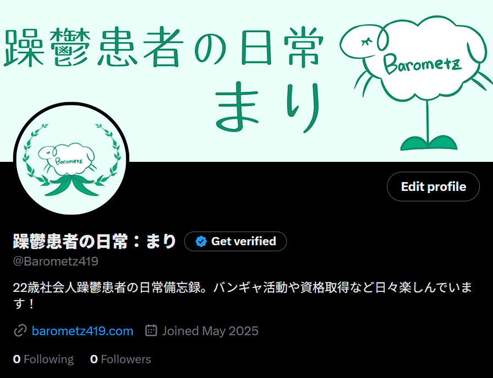Click the profile bio text starting 22歳社会人
This screenshot has height=378, width=493.
click(242, 295)
